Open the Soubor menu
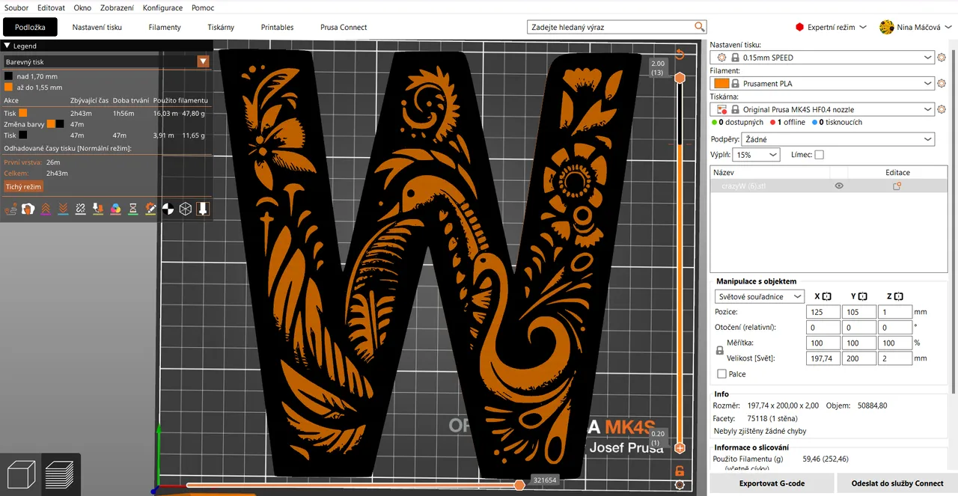958x496 pixels. (x=16, y=7)
